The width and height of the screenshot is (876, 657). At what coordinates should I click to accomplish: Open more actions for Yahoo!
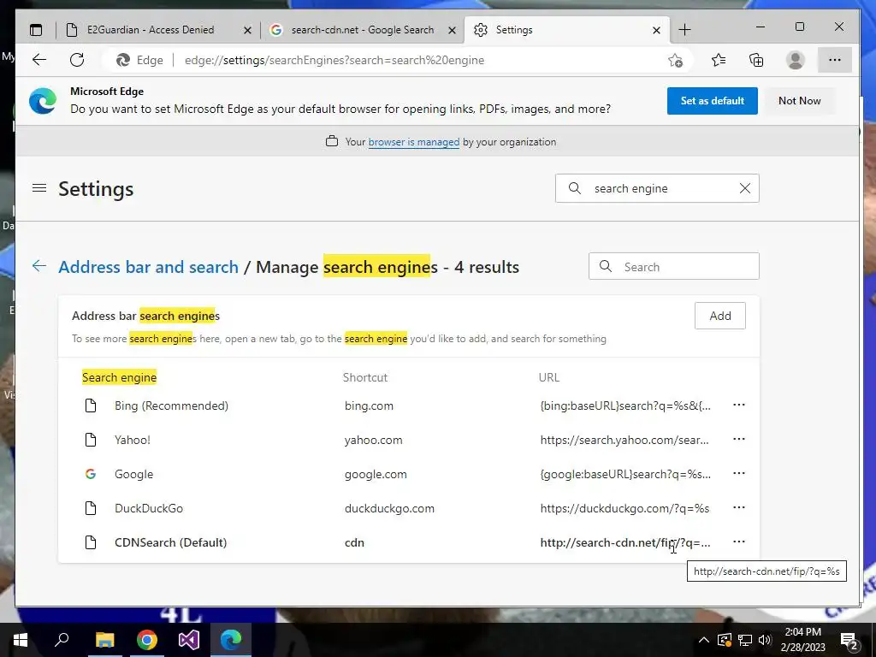coord(738,439)
